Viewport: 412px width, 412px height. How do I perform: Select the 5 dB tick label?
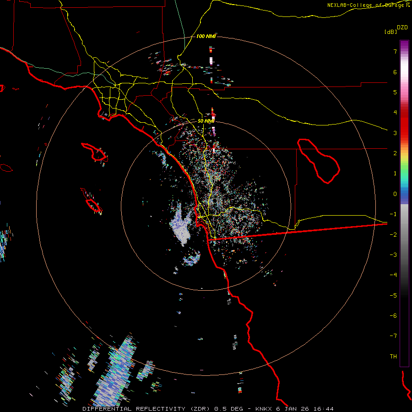click(x=395, y=92)
